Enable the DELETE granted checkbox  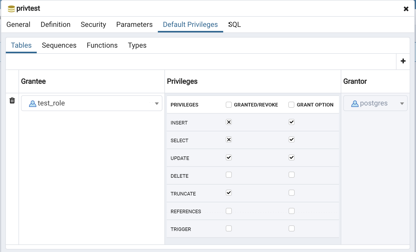(x=229, y=175)
